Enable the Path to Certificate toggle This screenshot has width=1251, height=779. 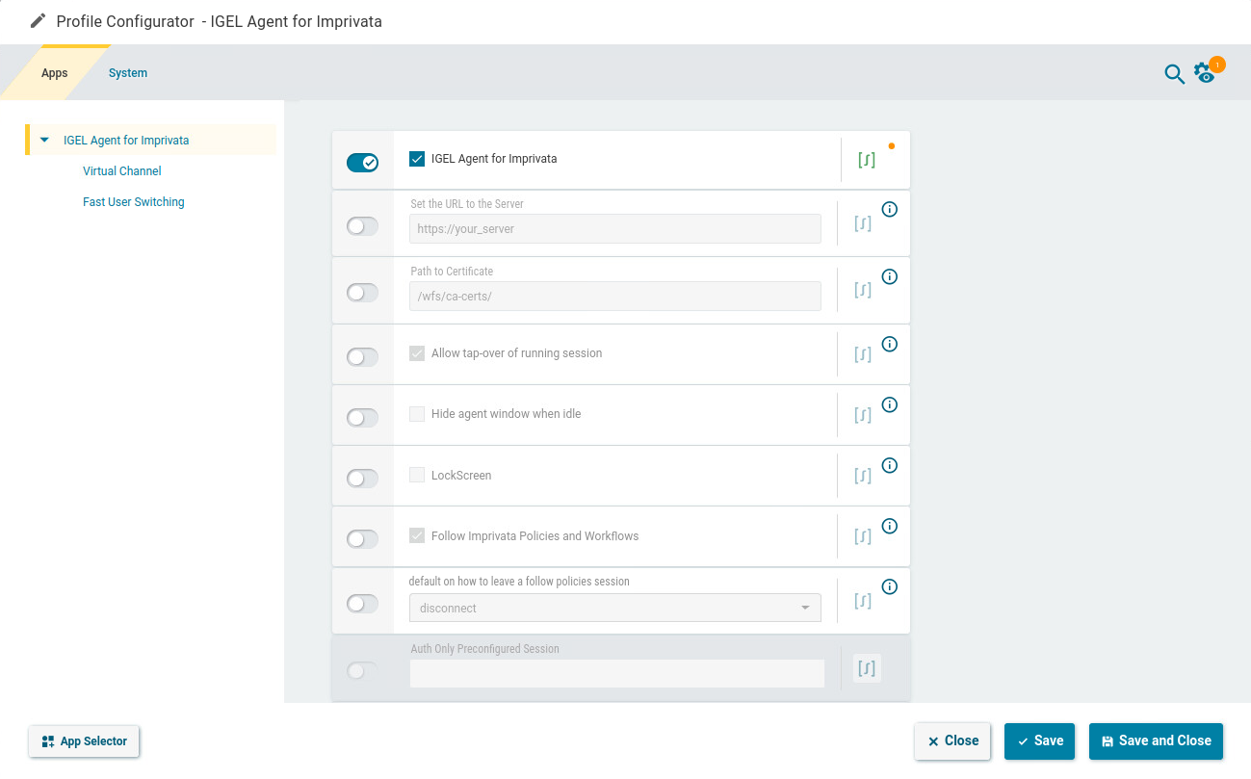click(362, 293)
